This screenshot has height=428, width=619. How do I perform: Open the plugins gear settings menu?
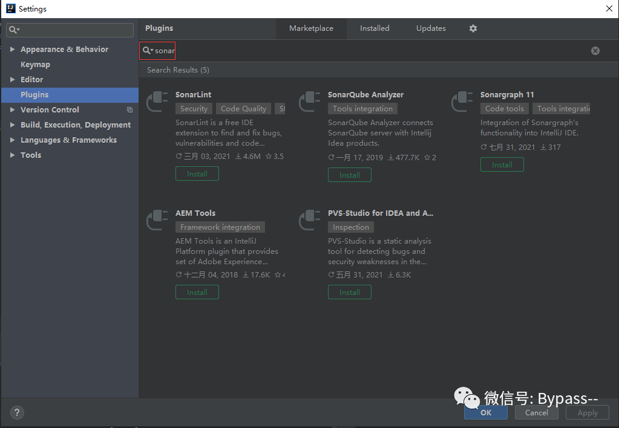[x=473, y=28]
